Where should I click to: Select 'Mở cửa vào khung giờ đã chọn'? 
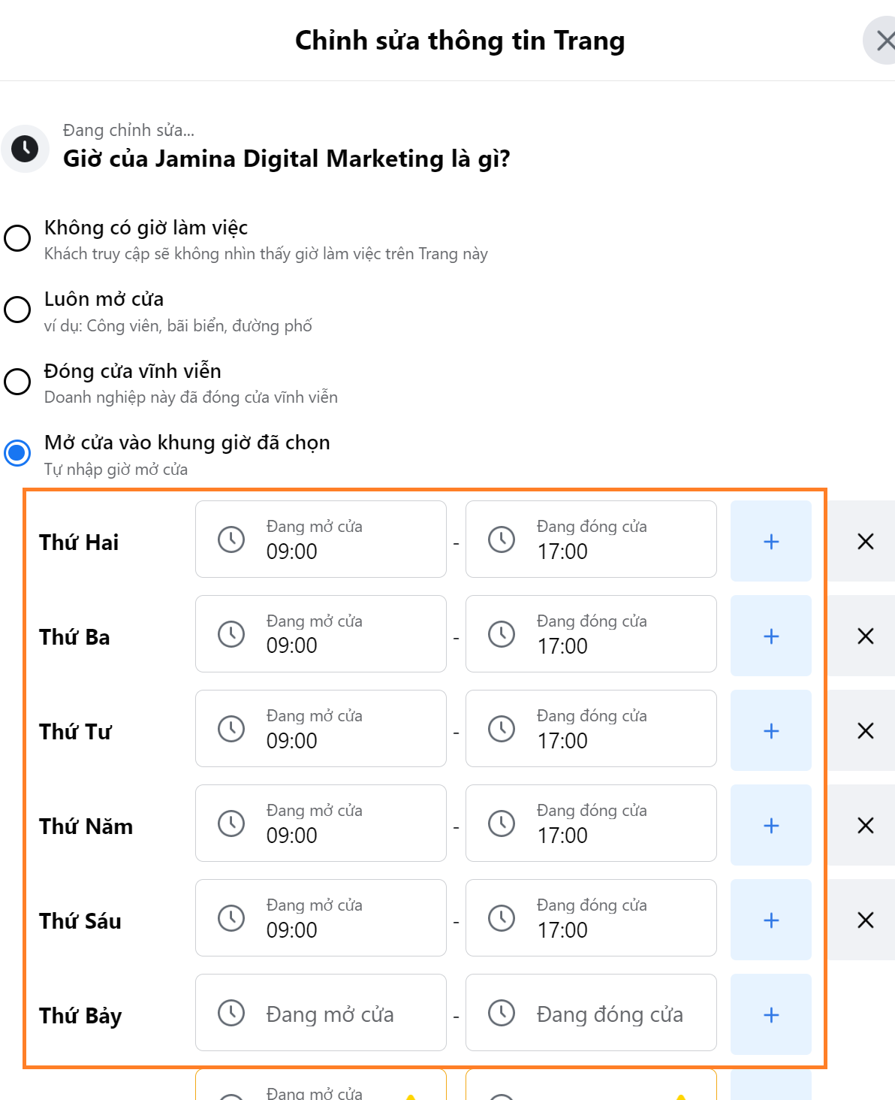pos(17,452)
